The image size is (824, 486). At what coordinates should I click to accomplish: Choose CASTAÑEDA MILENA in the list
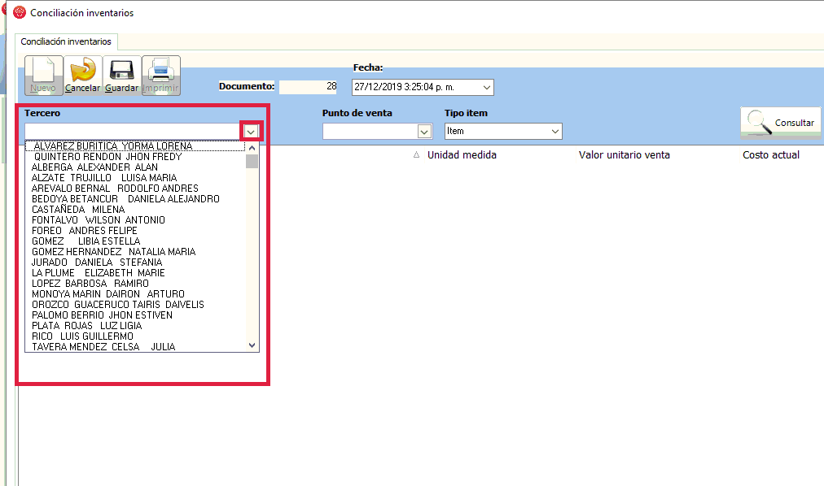(x=78, y=210)
